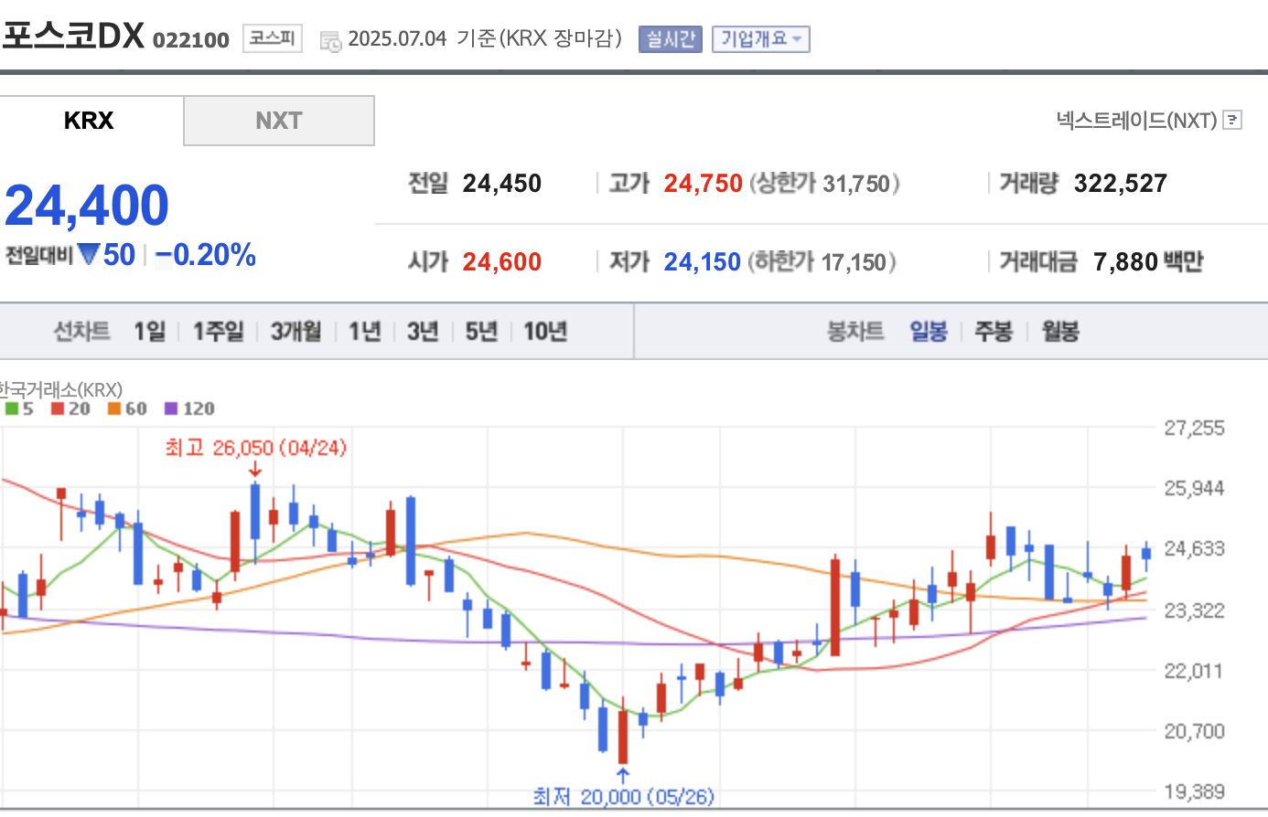Click the down triangle next to 50
The image size is (1268, 817).
(89, 254)
